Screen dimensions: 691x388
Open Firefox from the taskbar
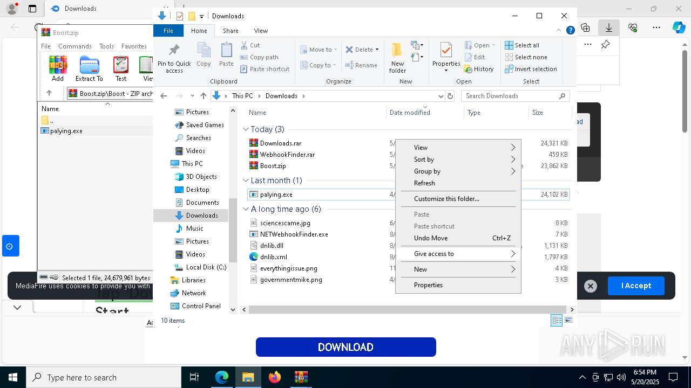[x=275, y=377]
